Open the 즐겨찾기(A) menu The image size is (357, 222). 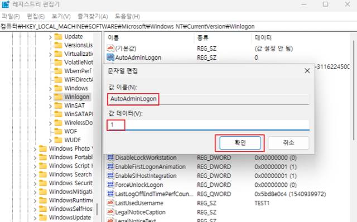click(93, 16)
